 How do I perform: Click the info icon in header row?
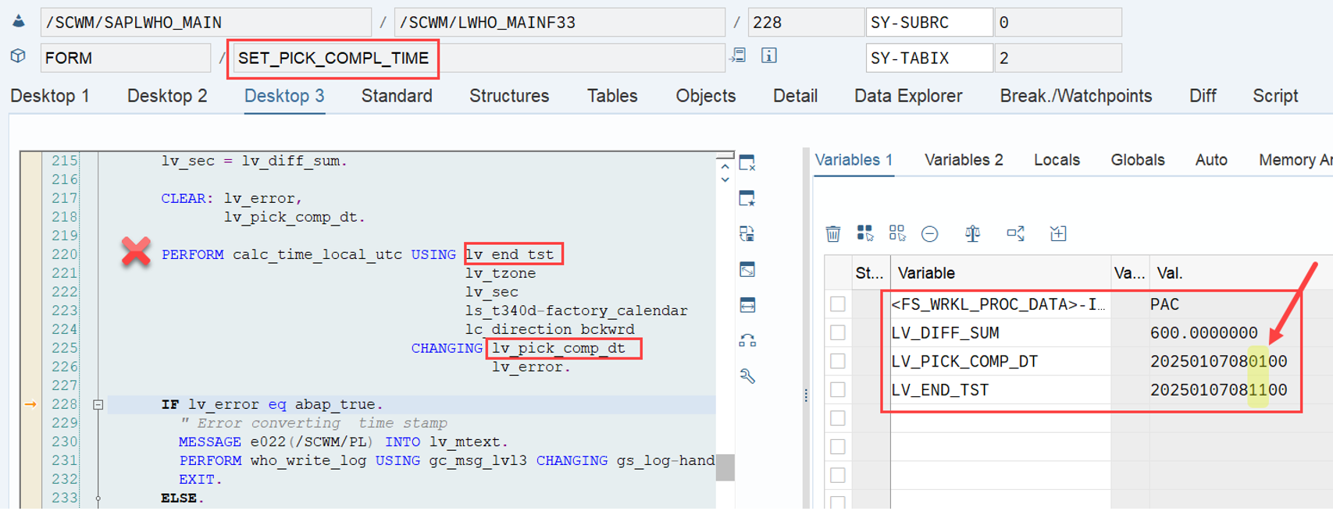(x=769, y=55)
